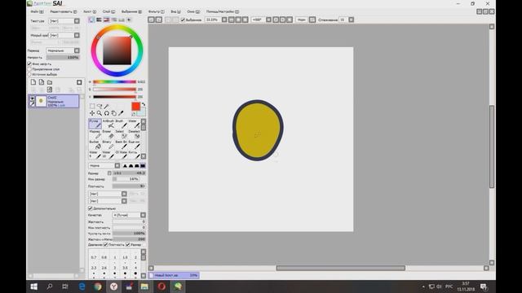Click the canvas horizontal scrollbar
The width and height of the screenshot is (522, 293).
[341, 268]
